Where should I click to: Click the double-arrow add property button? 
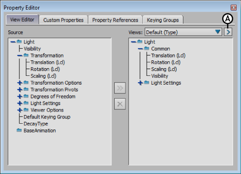(120, 88)
